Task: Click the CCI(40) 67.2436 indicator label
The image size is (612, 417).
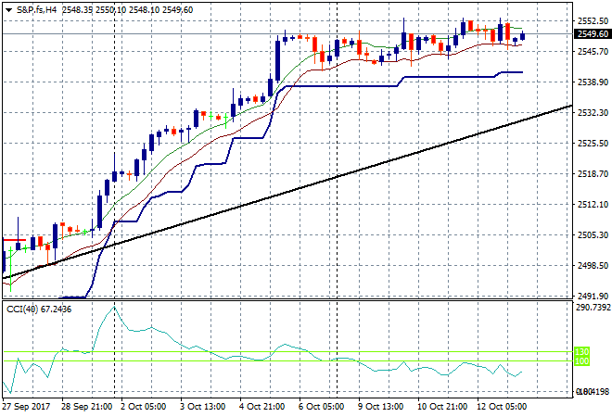Action: click(39, 310)
